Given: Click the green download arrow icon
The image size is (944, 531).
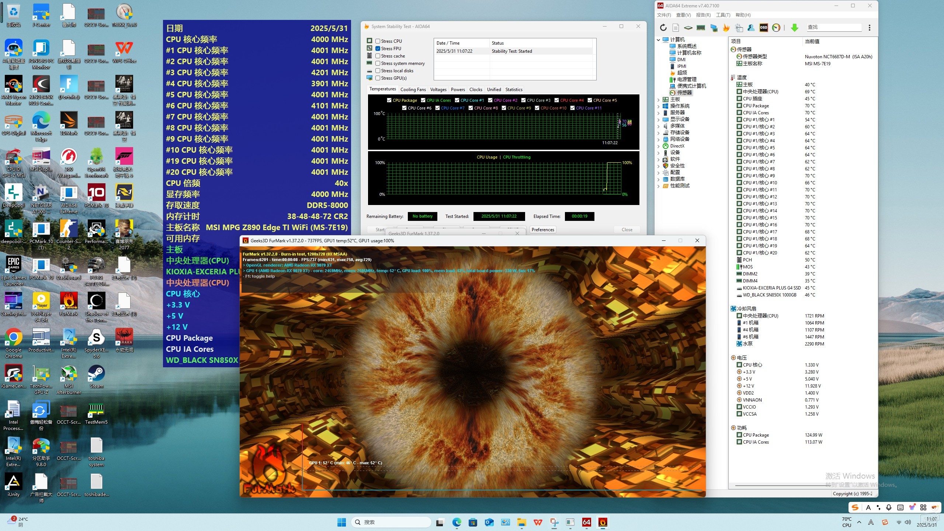Looking at the screenshot, I should pyautogui.click(x=795, y=28).
